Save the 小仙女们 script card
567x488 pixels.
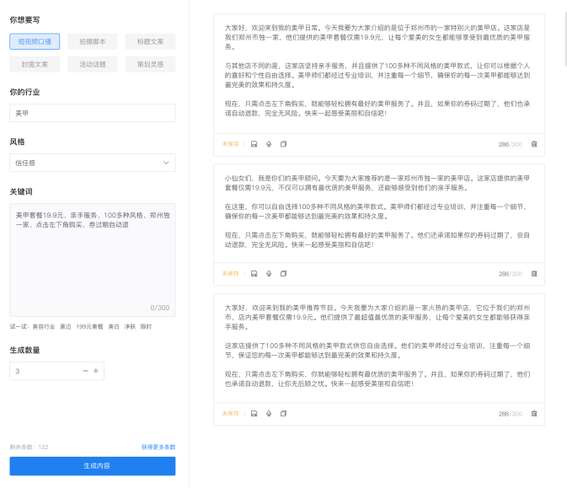point(254,273)
